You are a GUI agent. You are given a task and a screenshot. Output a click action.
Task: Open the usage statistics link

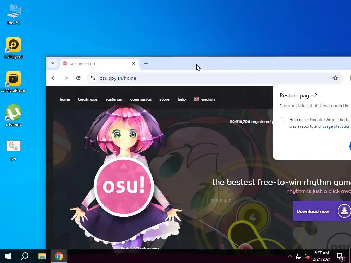click(336, 126)
